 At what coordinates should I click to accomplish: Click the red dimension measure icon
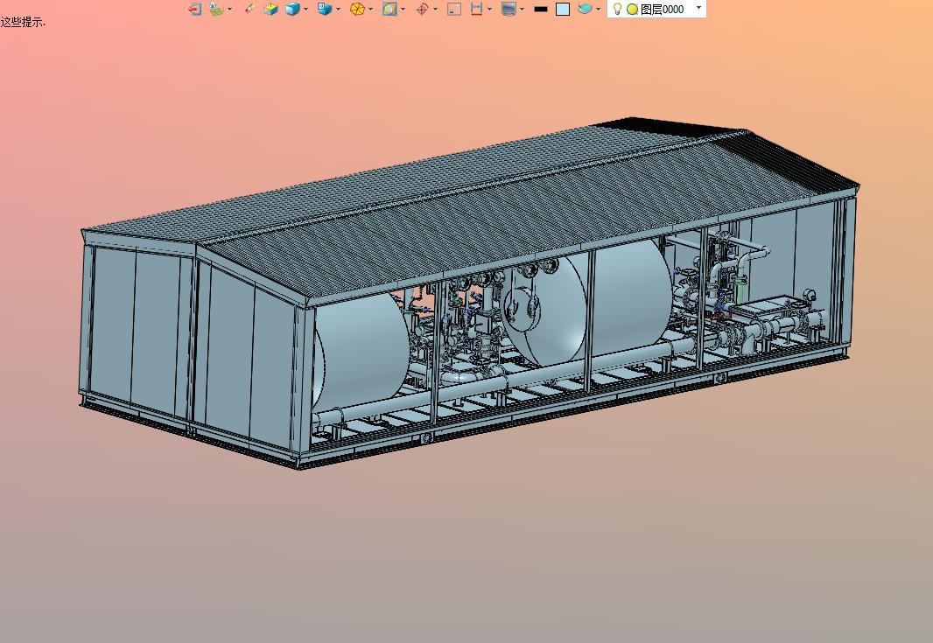pos(476,9)
